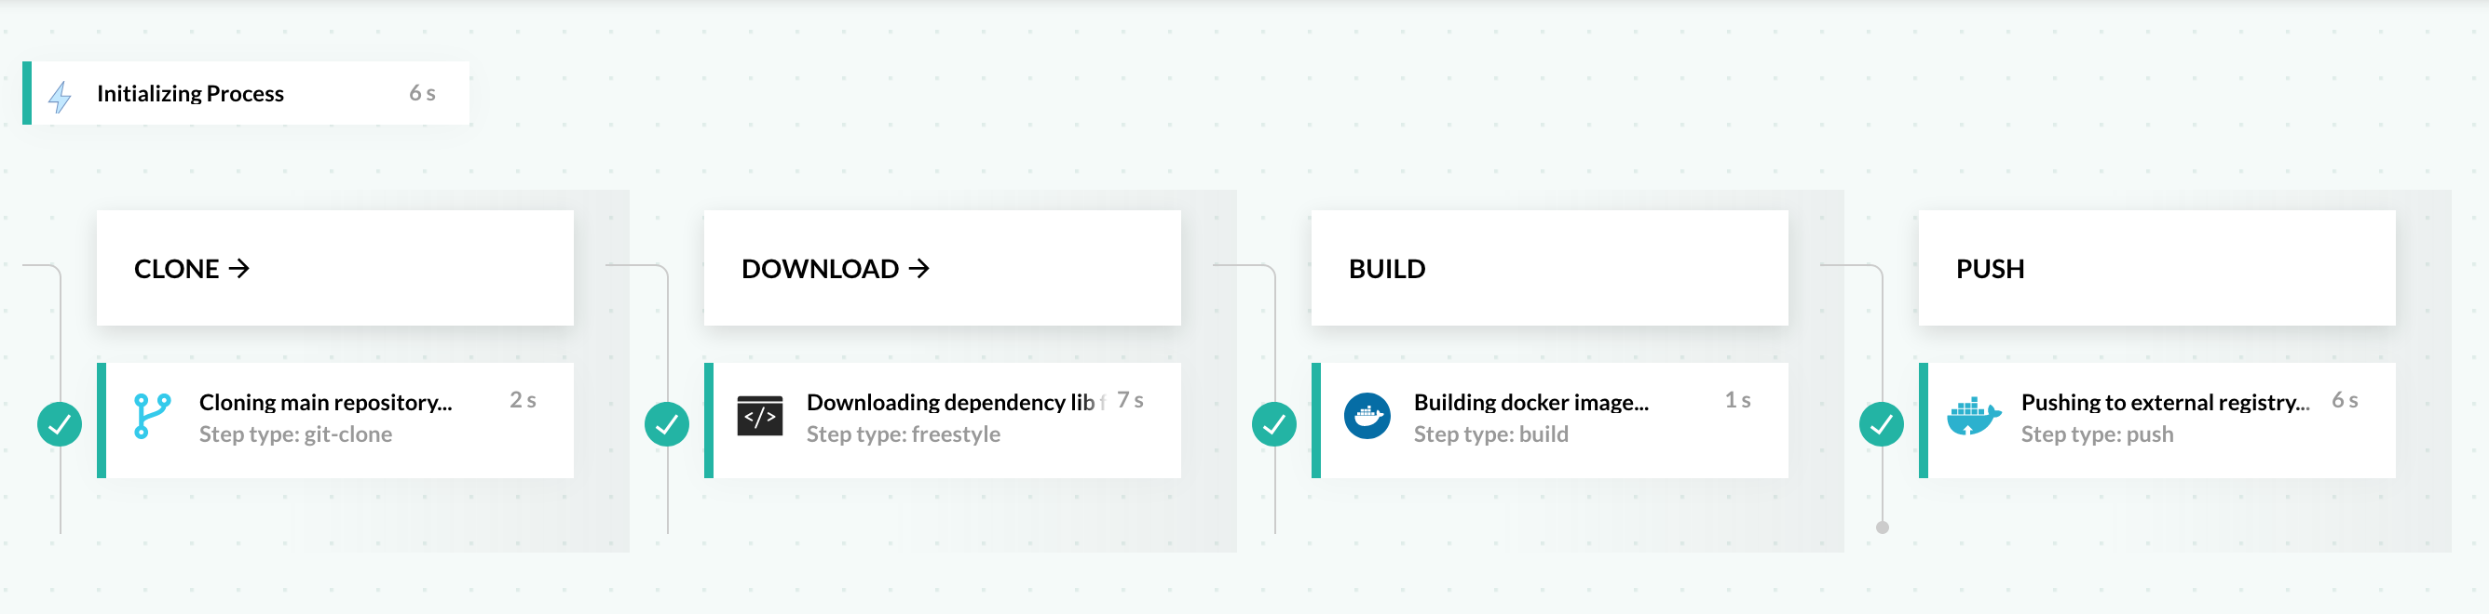Click the git branch icon on clone step
The height and width of the screenshot is (614, 2489).
pos(152,416)
